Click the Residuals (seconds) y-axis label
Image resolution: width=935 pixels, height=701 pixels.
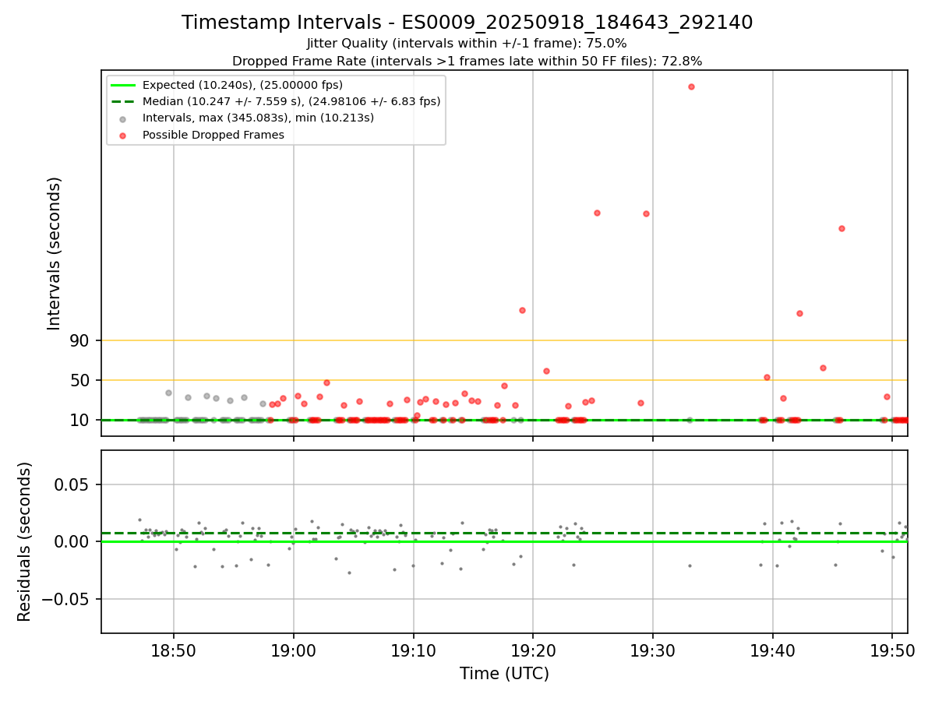click(25, 541)
